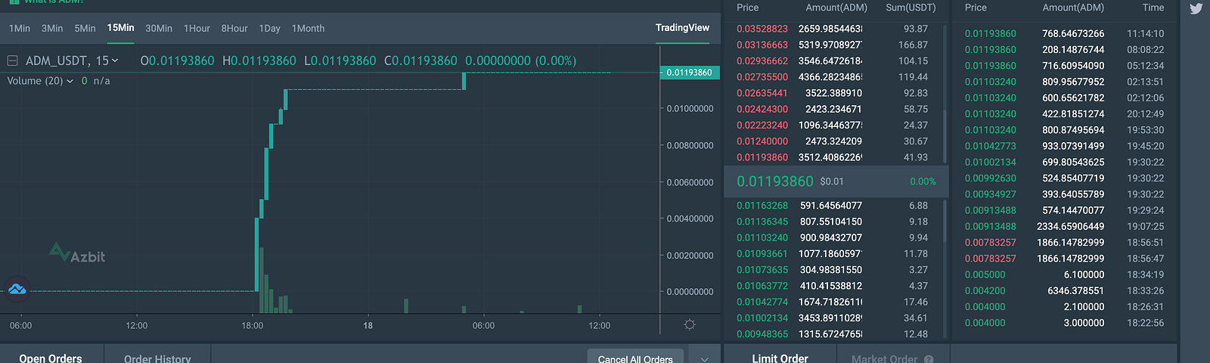
Task: Click the current price 0.01193860 $0.01 row
Action: point(836,181)
